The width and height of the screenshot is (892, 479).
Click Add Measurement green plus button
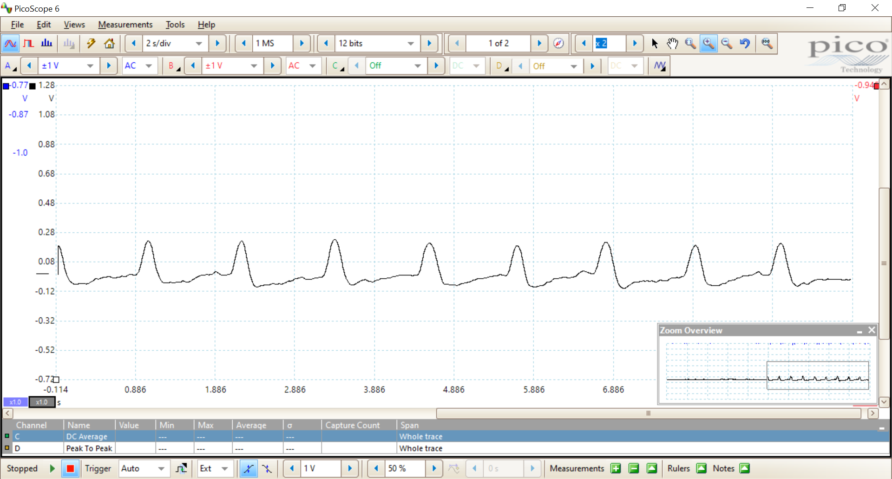616,469
